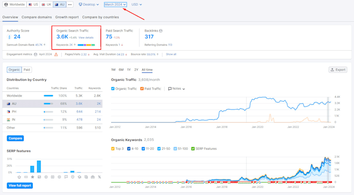Click the local pin icon in SERP features

73,177
